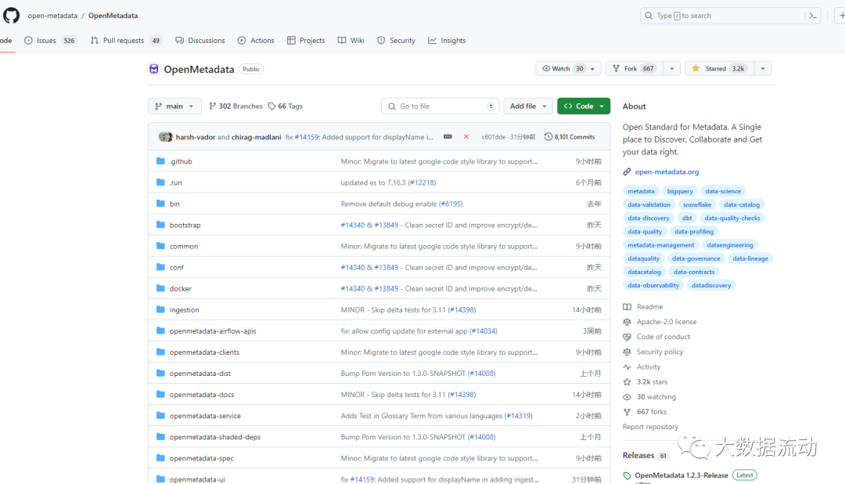The image size is (845, 484).
Task: Open the openmetadata-airflow-apis folder
Action: coord(213,330)
